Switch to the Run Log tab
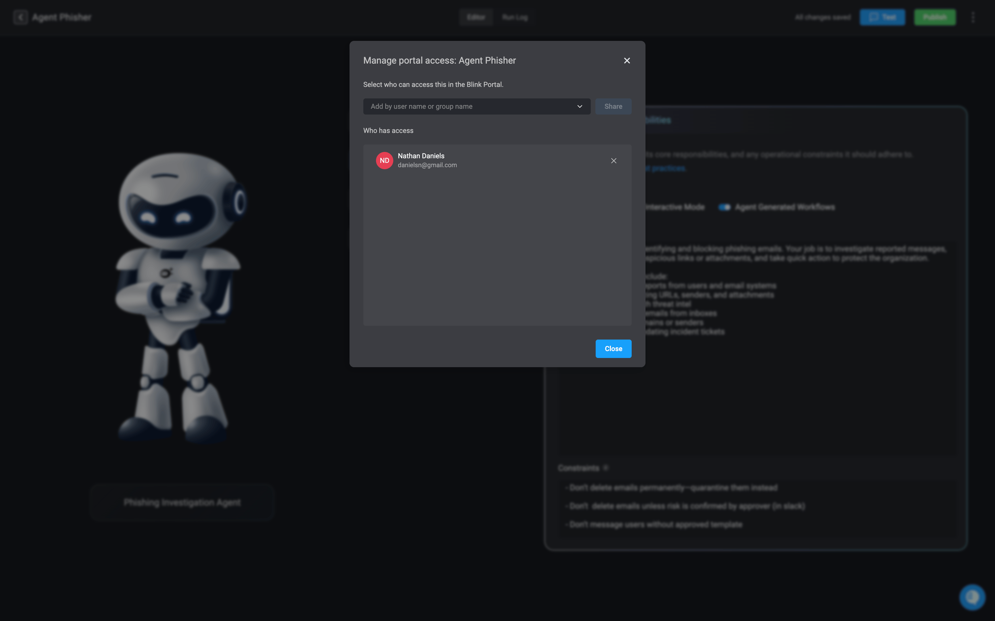 pyautogui.click(x=514, y=17)
